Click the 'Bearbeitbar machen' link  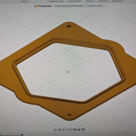coord(95,6)
